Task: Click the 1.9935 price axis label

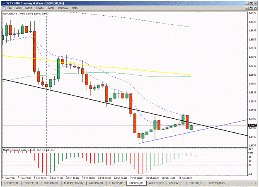Action: point(252,22)
